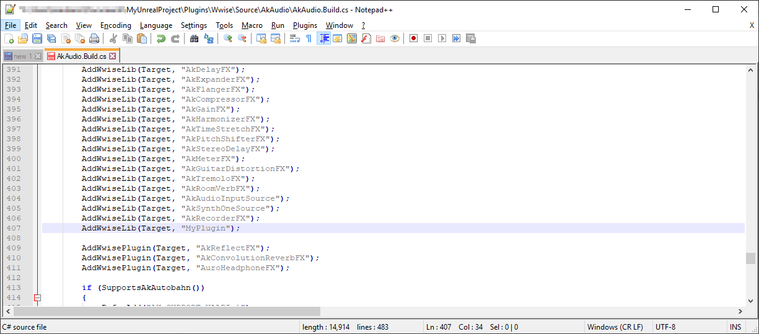Screen dimensions: 759x334
Task: Toggle Show All Characters pilcrow icon
Action: tap(309, 38)
